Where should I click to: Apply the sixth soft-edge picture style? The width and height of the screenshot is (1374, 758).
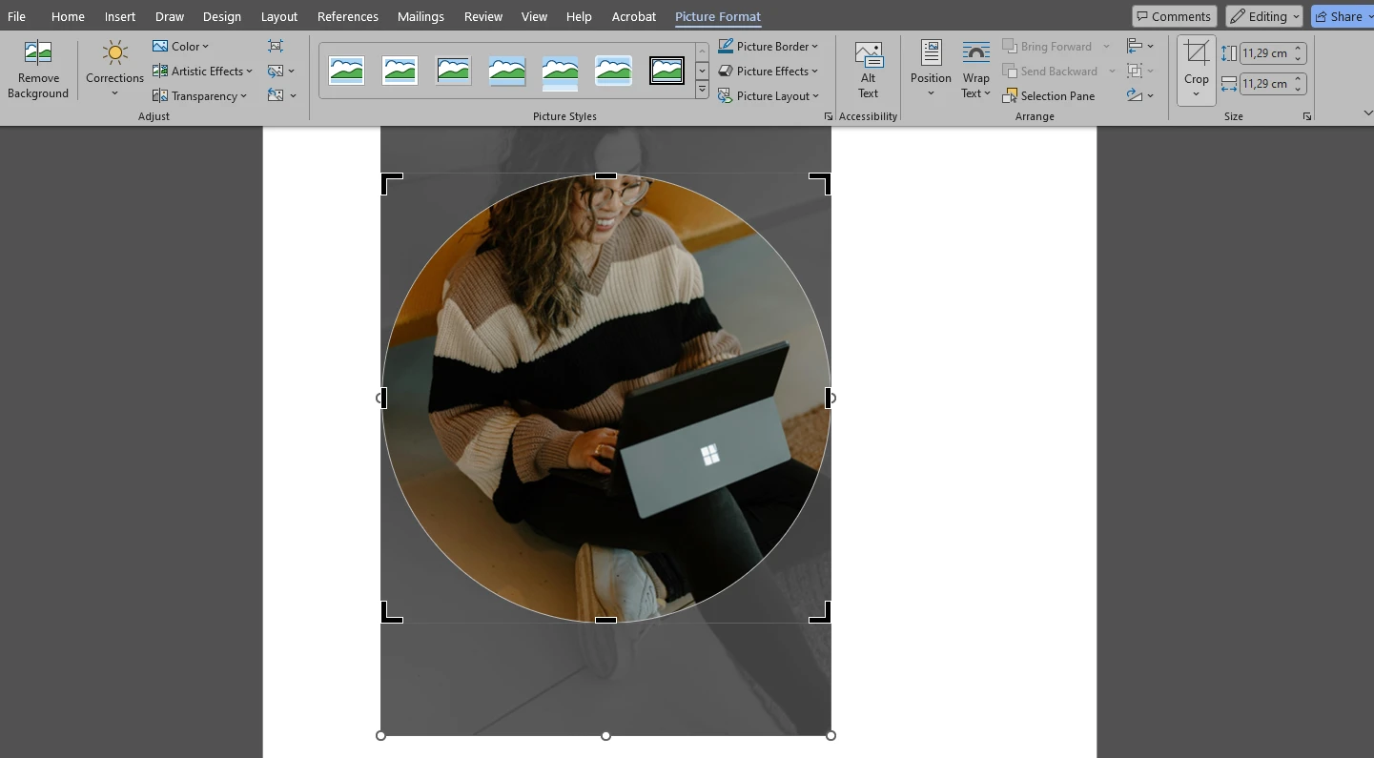click(x=613, y=71)
